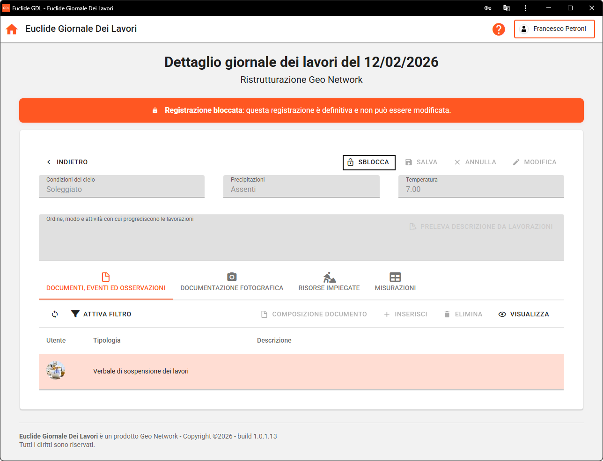This screenshot has height=461, width=603.
Task: Select the Documenti, Eventi ed Osservazioni tab
Action: click(106, 282)
